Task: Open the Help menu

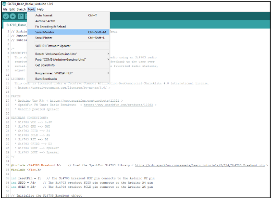Action: 40,9
